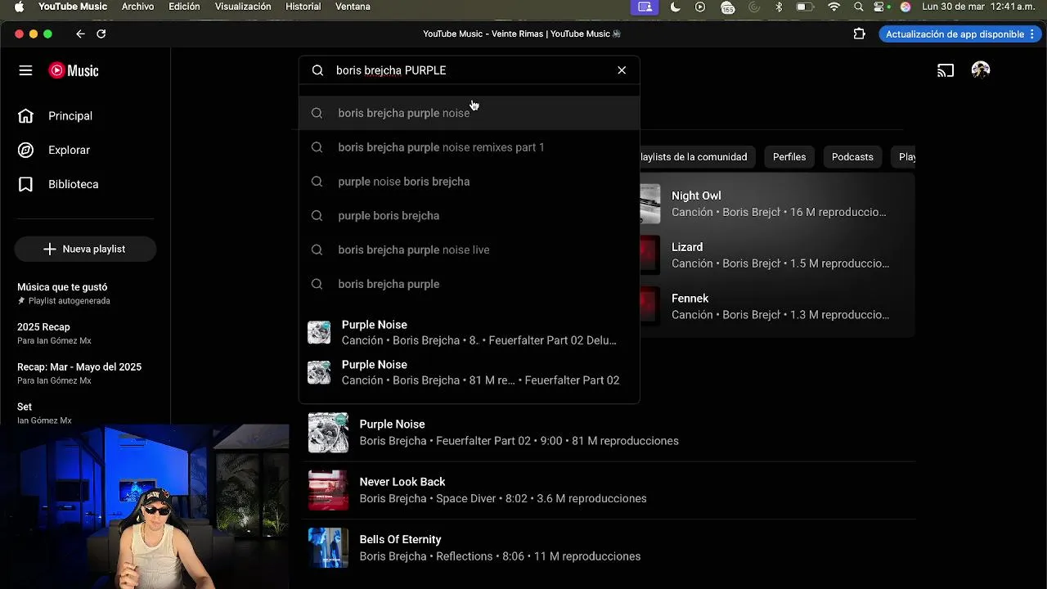Open Purple Noise song with 81 M plays suggestion
1047x589 pixels.
pyautogui.click(x=469, y=372)
